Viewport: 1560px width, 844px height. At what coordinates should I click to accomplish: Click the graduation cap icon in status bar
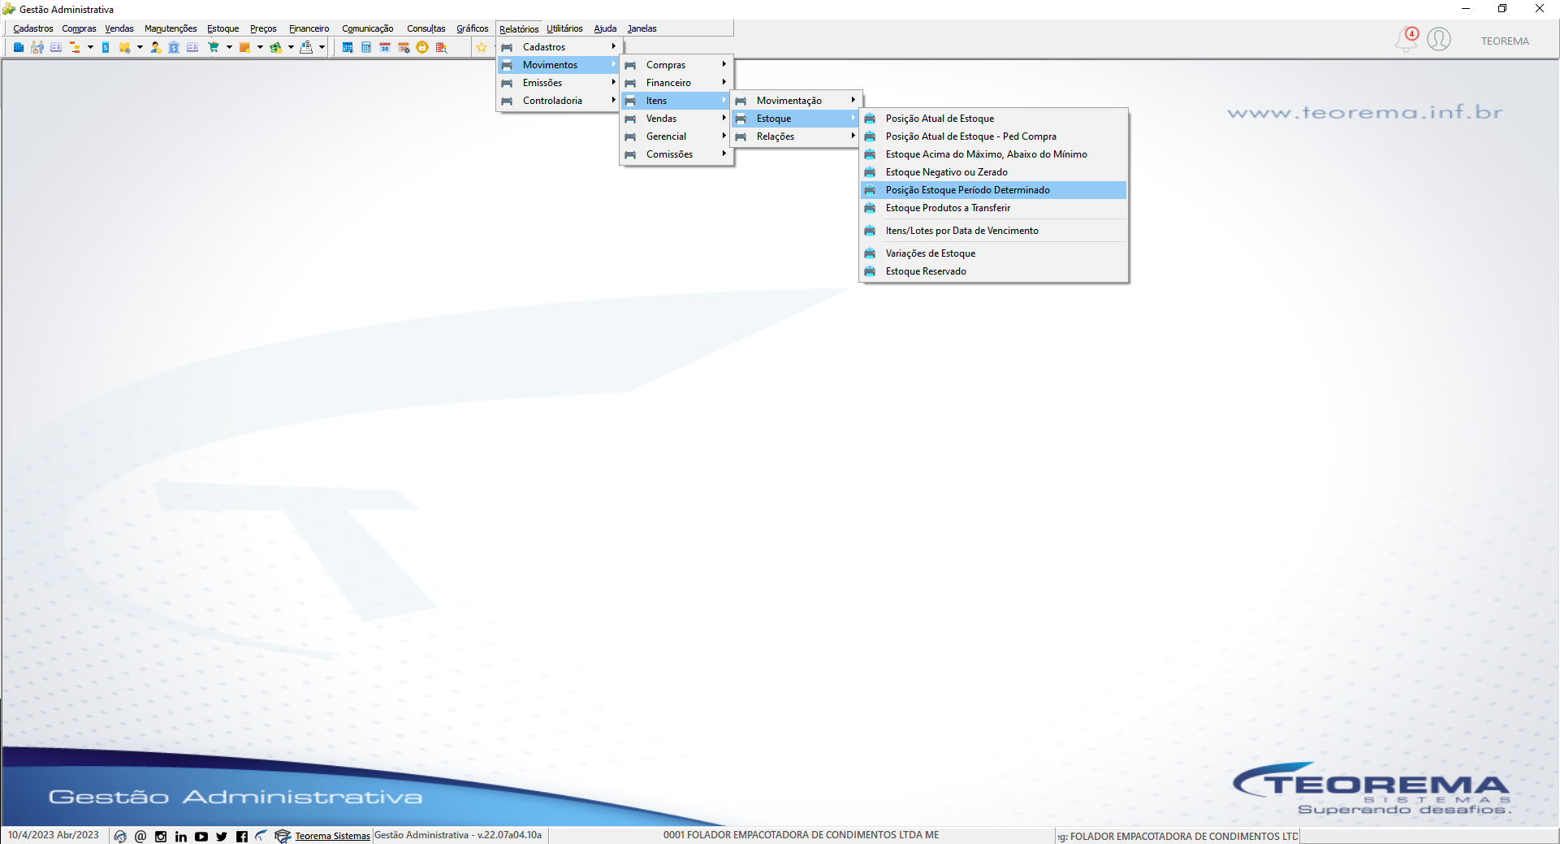(x=283, y=836)
